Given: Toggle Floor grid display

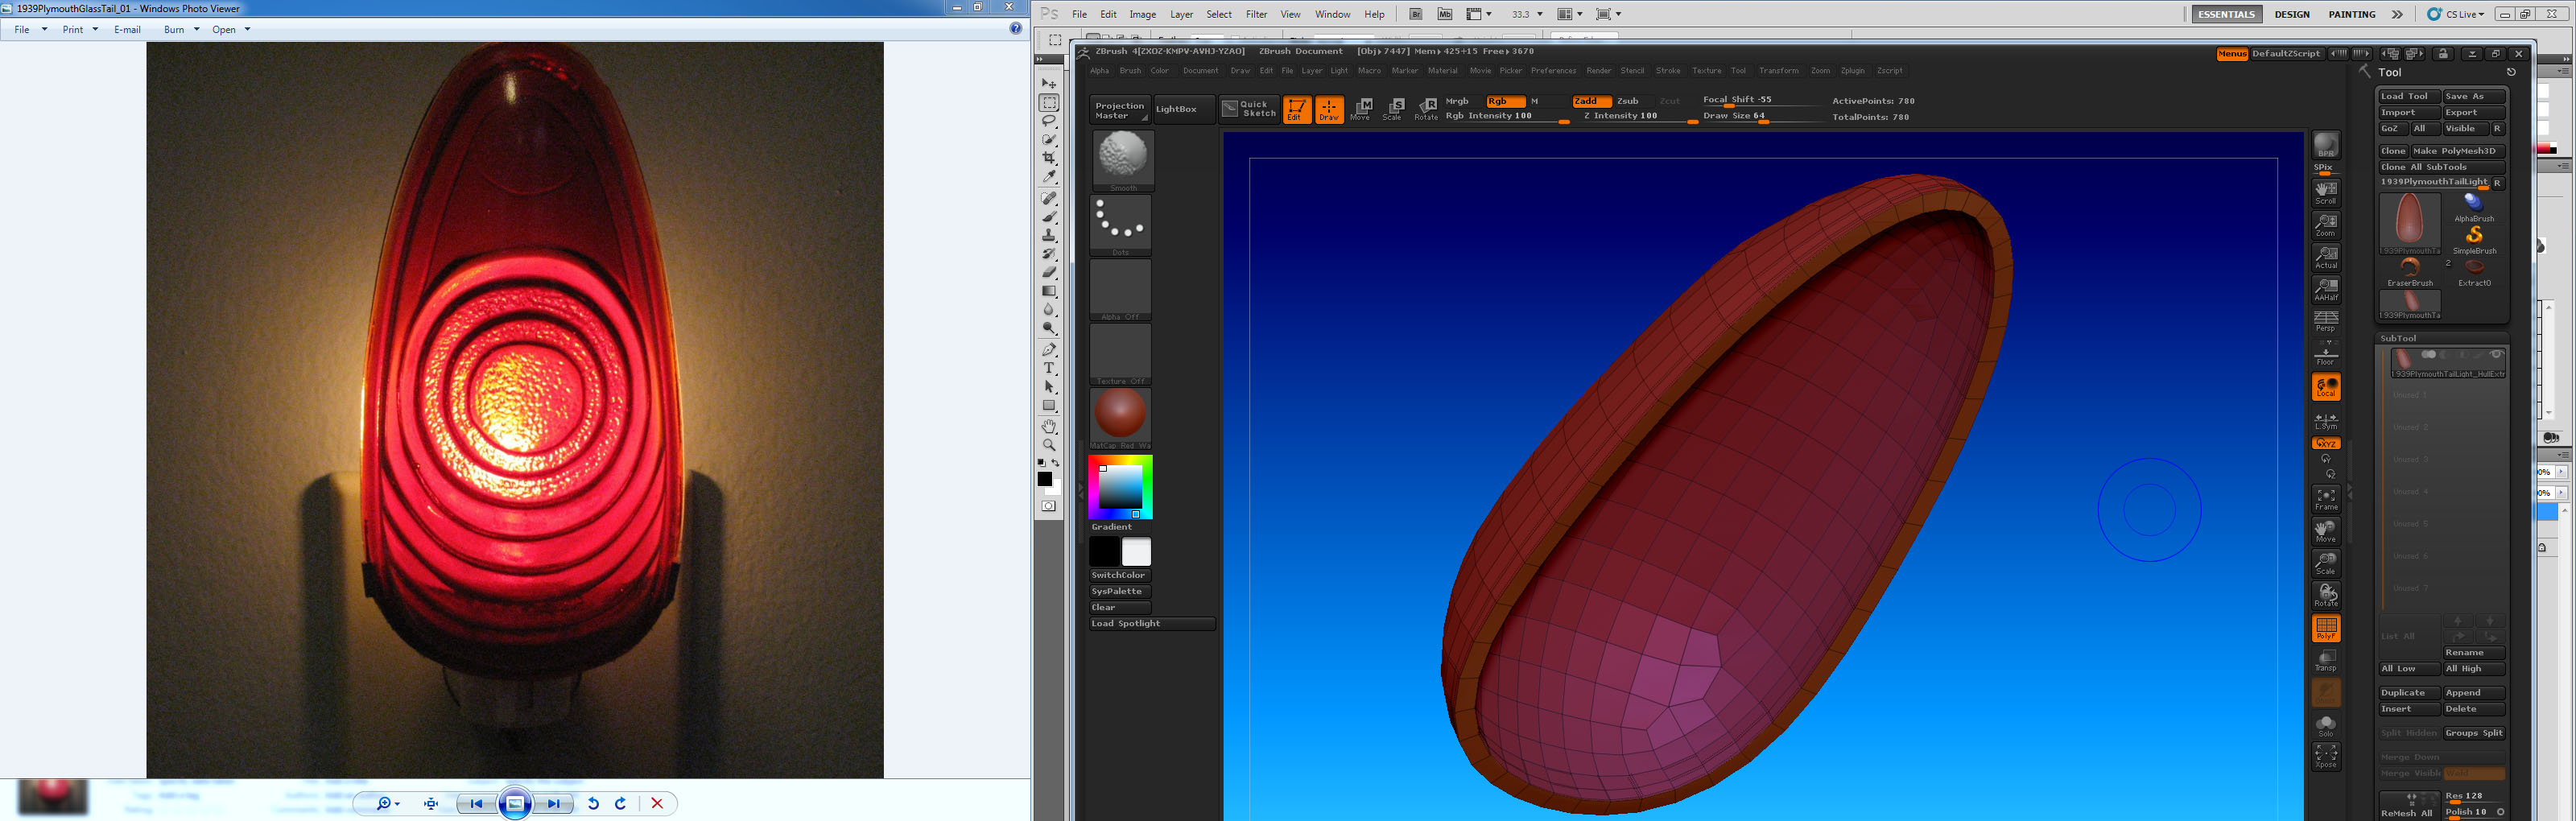Looking at the screenshot, I should coord(2326,354).
